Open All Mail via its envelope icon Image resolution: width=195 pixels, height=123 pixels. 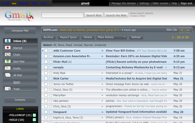8,75
